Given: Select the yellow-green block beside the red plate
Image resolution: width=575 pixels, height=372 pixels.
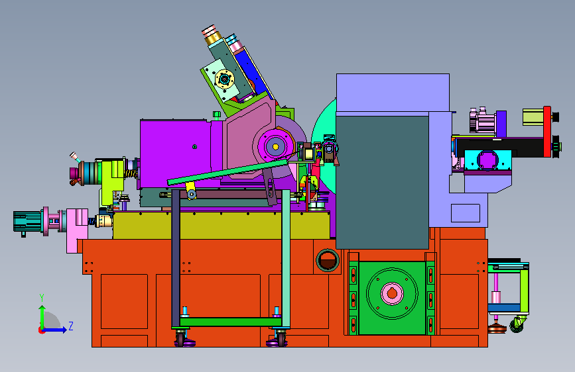Looking at the screenshot, I should tap(533, 116).
